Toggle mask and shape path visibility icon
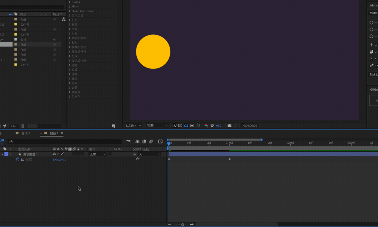 tap(186, 126)
